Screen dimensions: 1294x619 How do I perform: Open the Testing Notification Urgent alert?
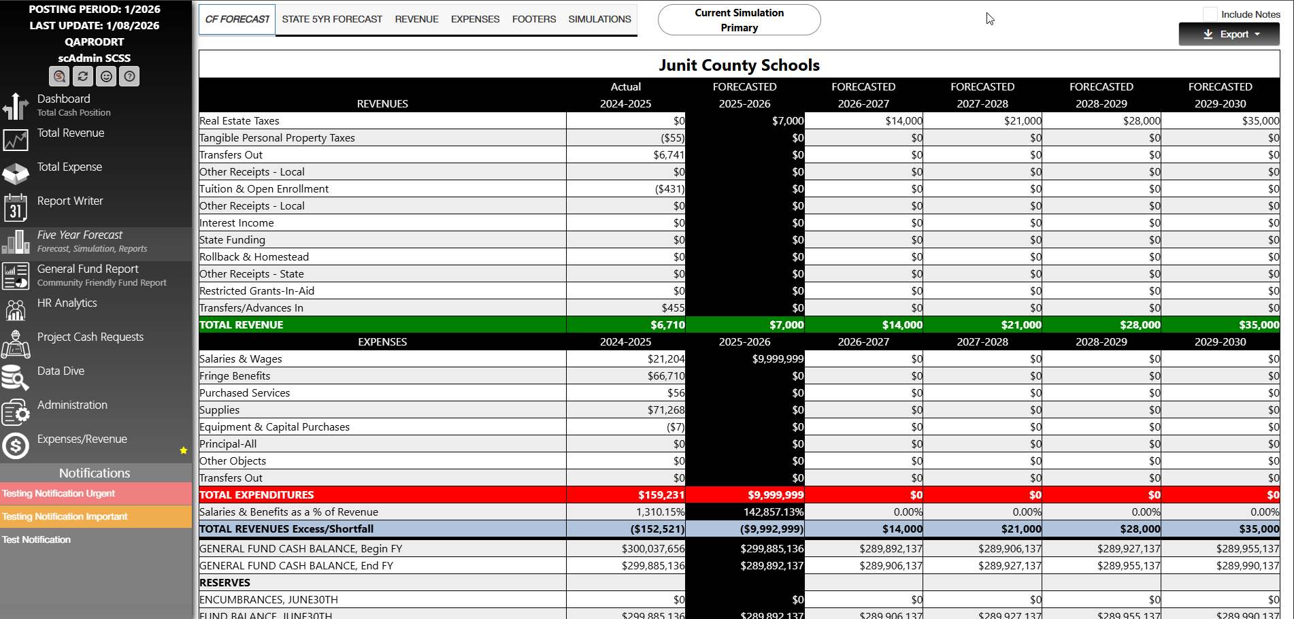pyautogui.click(x=96, y=494)
